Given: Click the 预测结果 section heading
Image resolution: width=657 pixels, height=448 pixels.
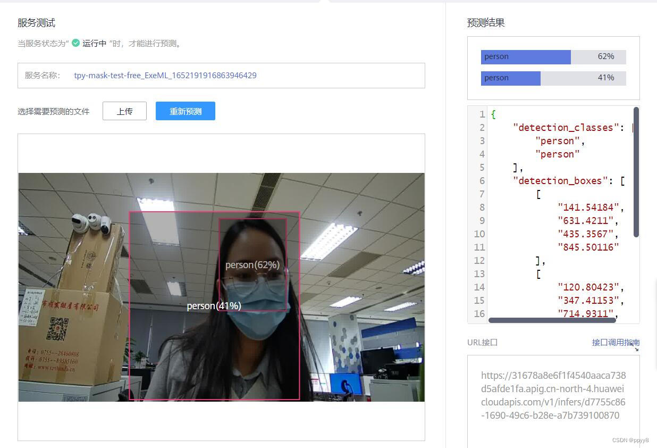Looking at the screenshot, I should [x=485, y=23].
